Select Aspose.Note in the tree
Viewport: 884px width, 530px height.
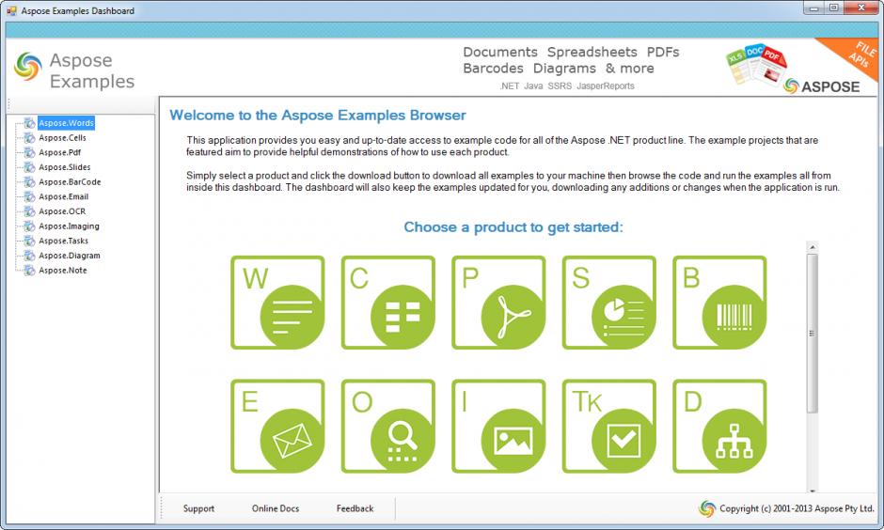click(x=63, y=270)
